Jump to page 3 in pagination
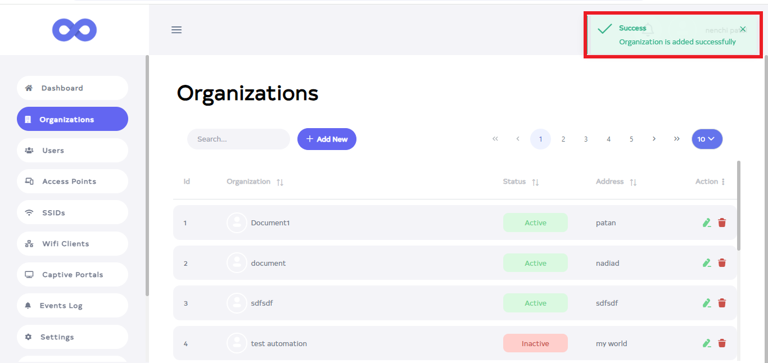Viewport: 768px width, 363px height. tap(586, 139)
